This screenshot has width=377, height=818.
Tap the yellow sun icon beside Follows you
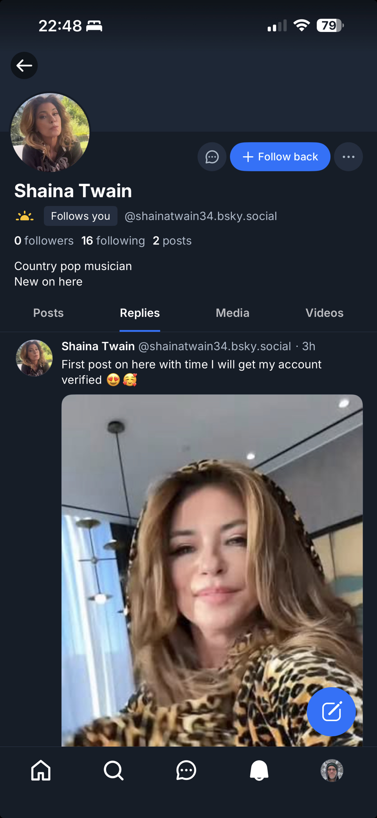(25, 216)
